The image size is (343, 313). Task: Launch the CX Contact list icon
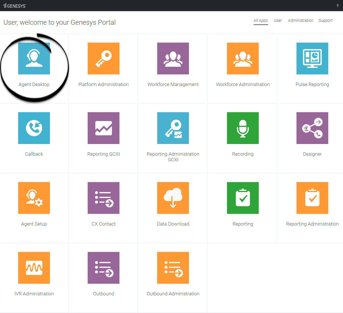click(x=104, y=198)
